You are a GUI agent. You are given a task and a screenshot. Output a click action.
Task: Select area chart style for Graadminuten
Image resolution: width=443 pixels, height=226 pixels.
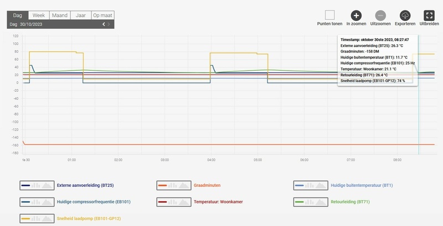tap(184, 186)
